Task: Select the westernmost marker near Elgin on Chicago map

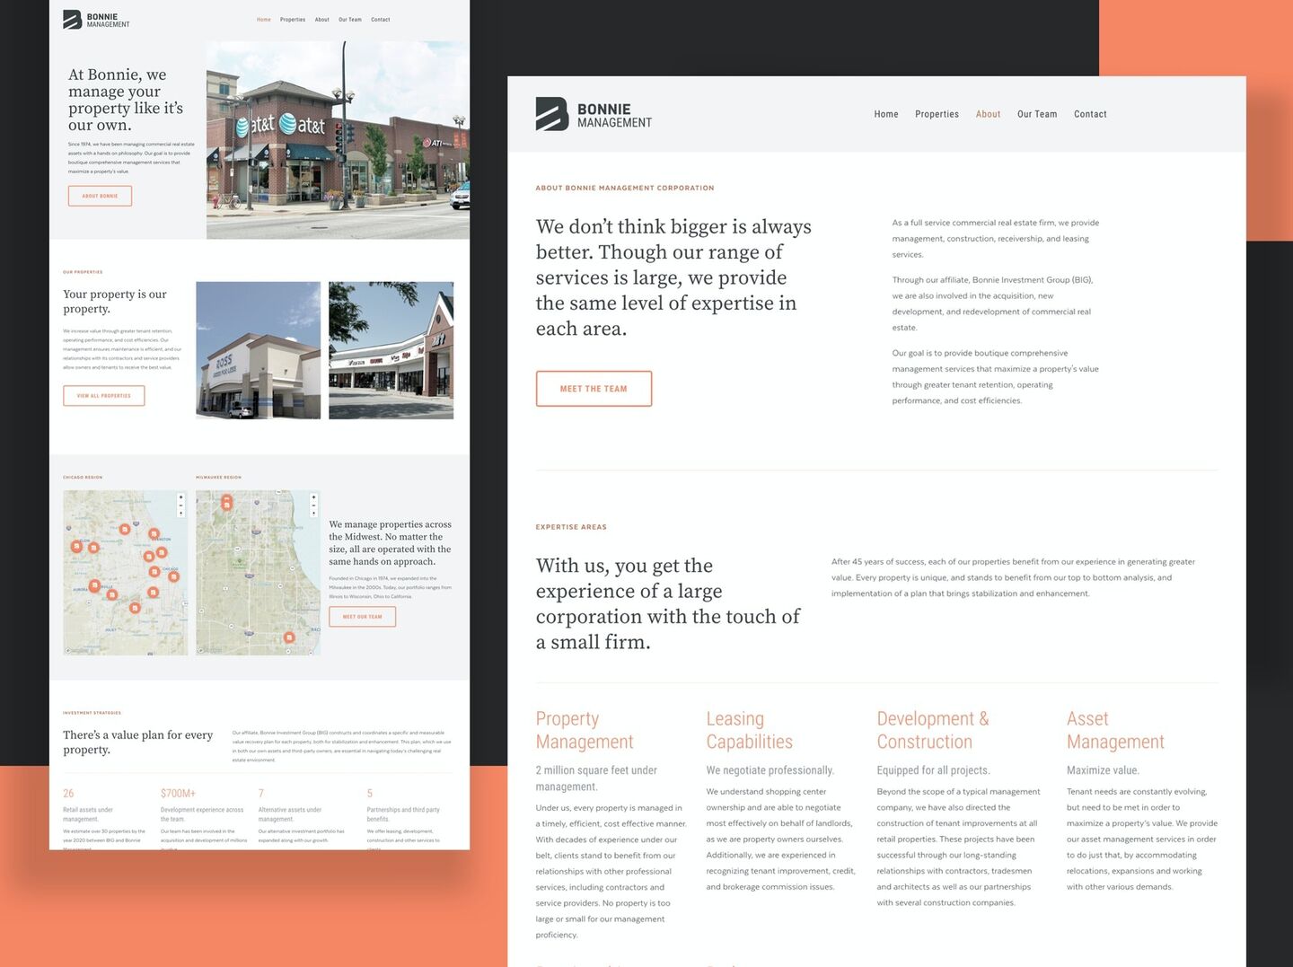Action: (76, 546)
